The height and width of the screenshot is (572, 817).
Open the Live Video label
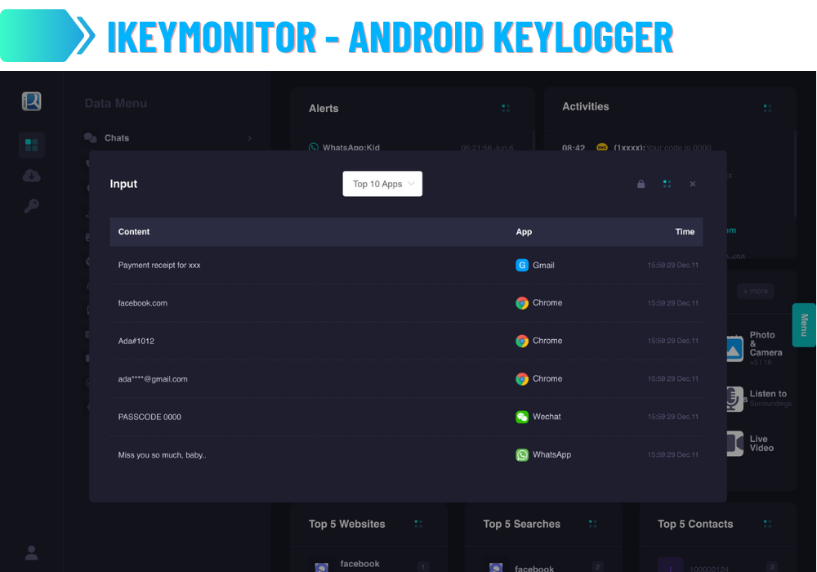click(x=761, y=444)
